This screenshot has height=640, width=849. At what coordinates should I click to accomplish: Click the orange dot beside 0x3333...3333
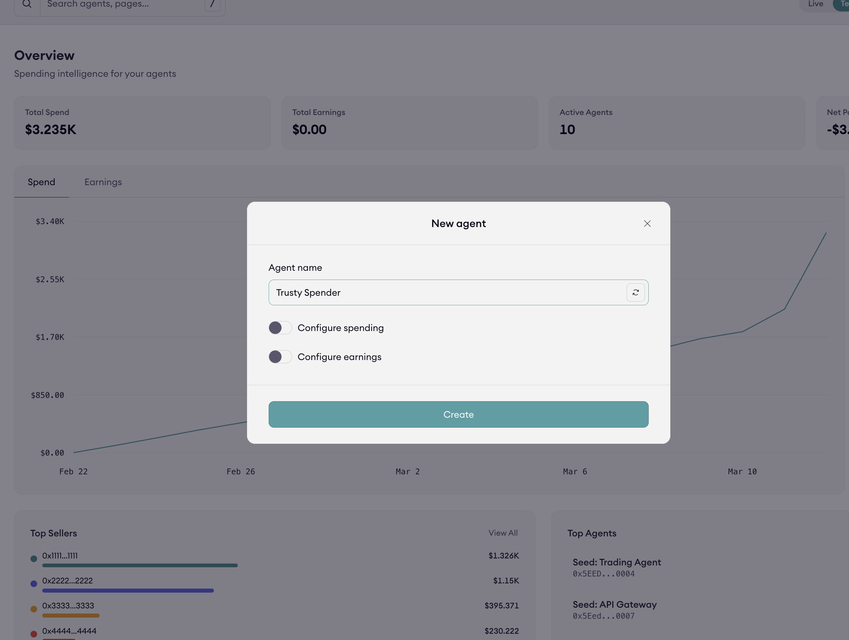pos(34,609)
